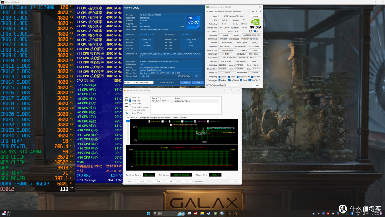
Task: Uncheck the Stress FPU checkbox
Action: point(130,100)
